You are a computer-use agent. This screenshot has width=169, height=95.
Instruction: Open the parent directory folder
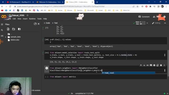pos(9,34)
